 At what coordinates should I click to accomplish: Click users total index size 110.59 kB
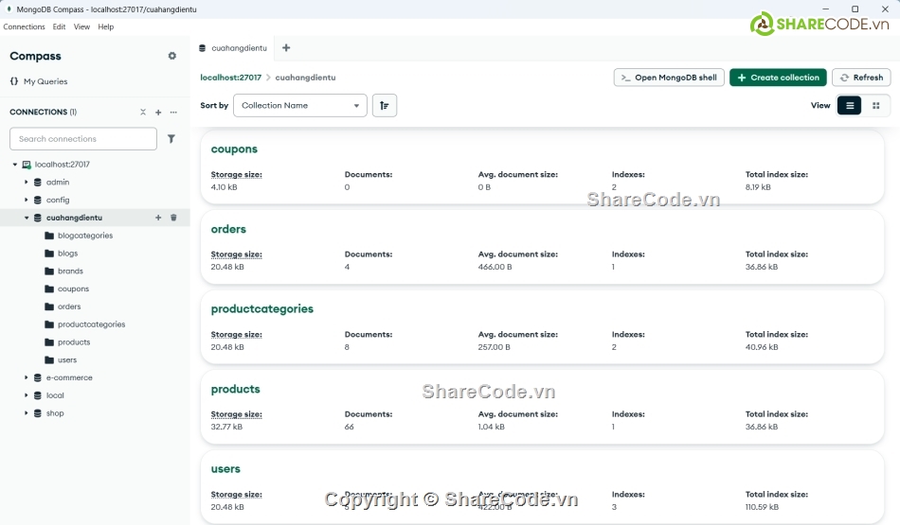(x=763, y=507)
